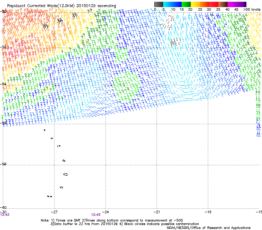Image resolution: width=262 pixels, height=230 pixels.
Task: Click the 'Times are GMT' note line
Action: coord(112,220)
